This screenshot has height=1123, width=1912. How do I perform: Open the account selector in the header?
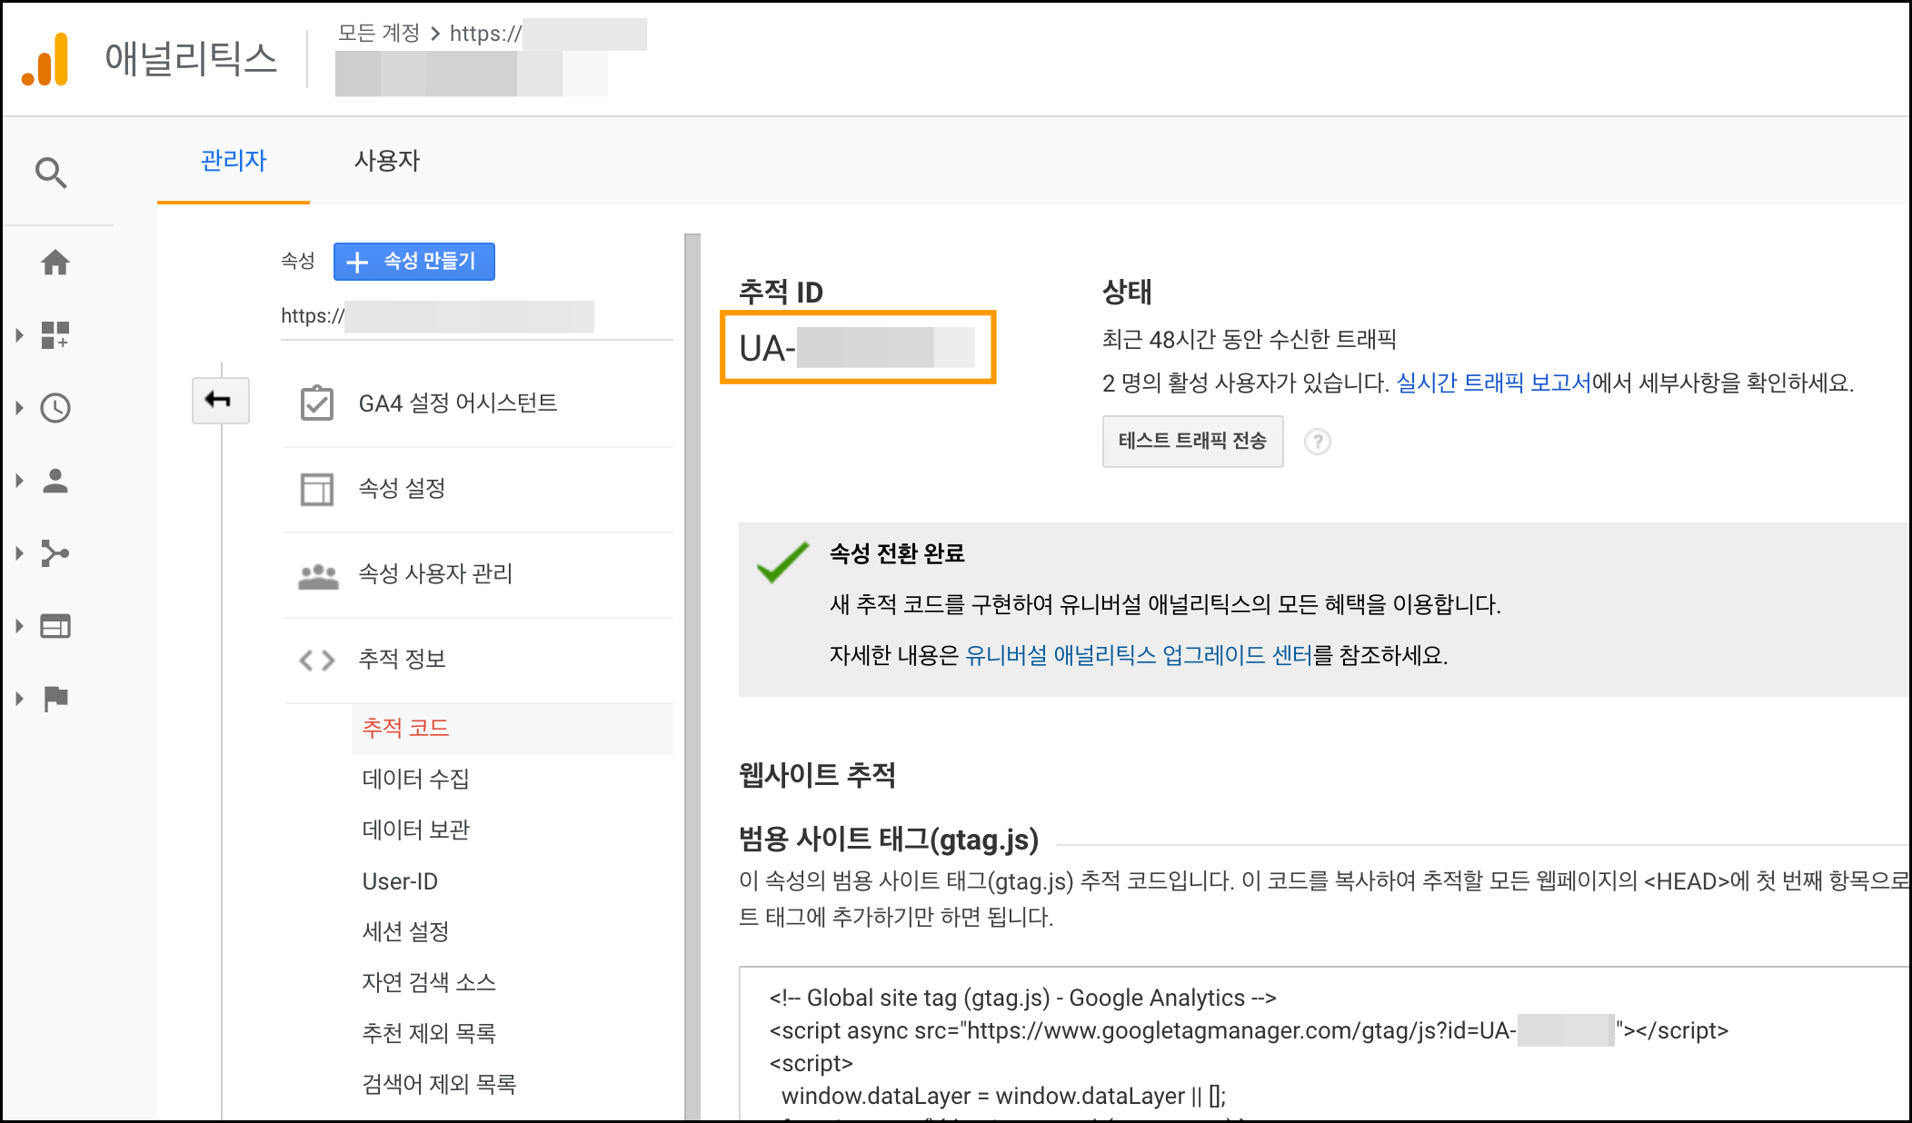click(491, 57)
